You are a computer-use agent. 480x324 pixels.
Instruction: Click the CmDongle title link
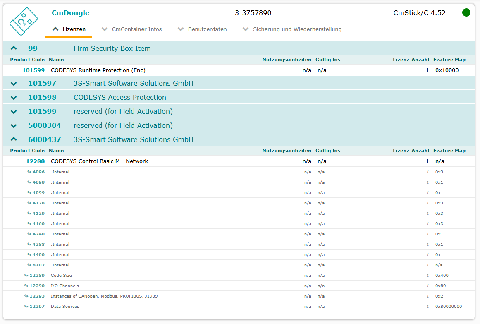[70, 13]
